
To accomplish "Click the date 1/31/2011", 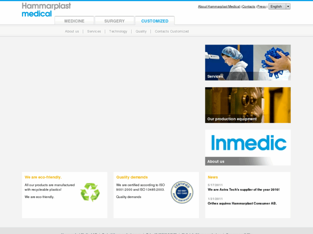I will click(215, 199).
